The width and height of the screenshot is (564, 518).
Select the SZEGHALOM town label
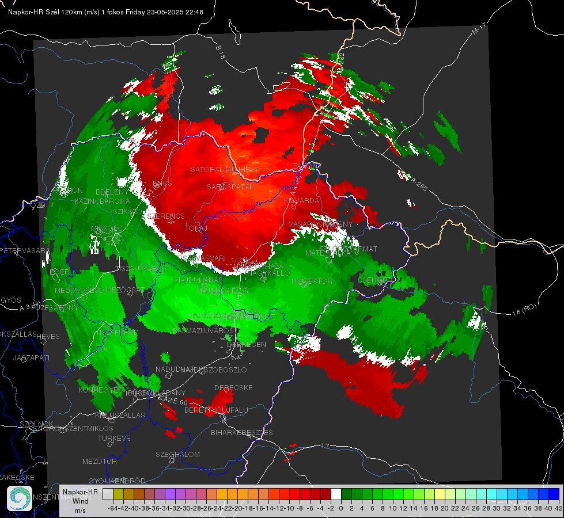tap(177, 454)
